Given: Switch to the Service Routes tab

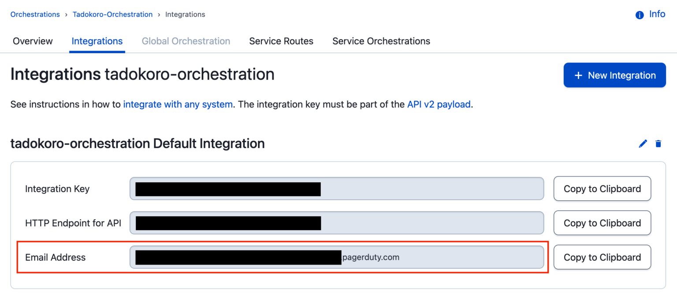Looking at the screenshot, I should 281,41.
